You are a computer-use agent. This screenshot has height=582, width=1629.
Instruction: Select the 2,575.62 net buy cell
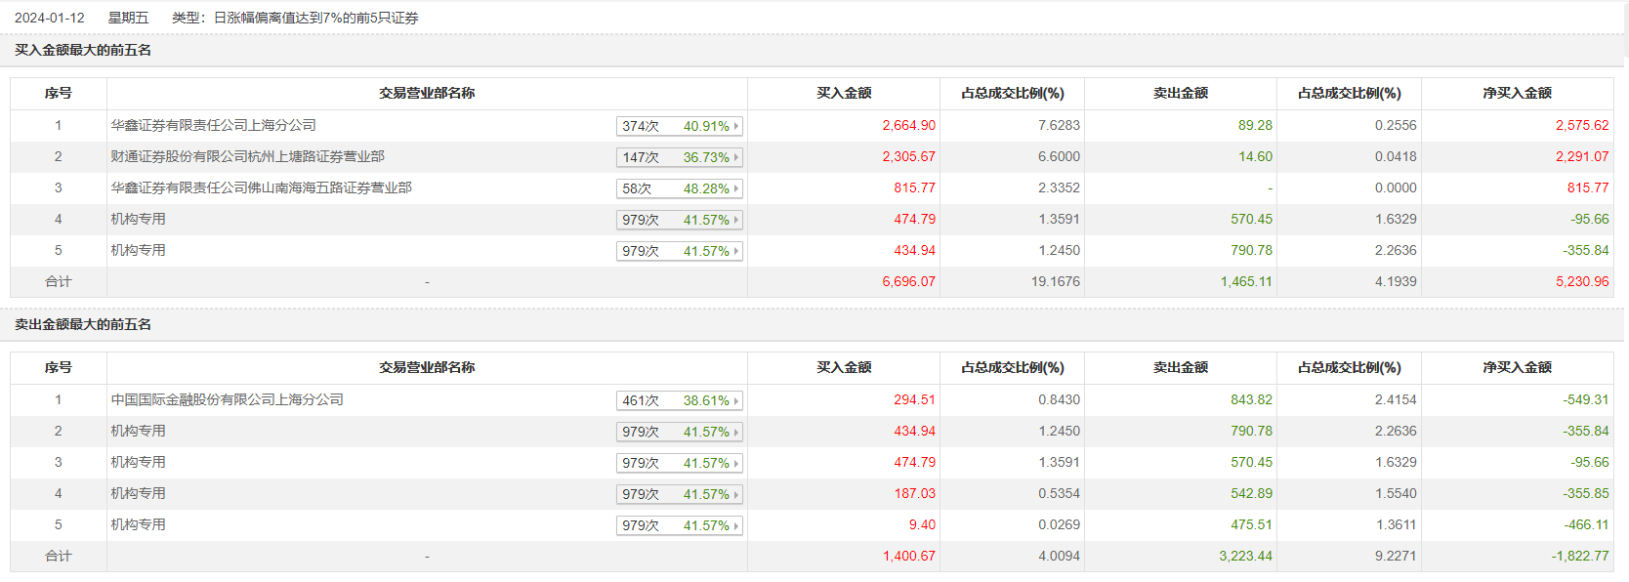[x=1581, y=125]
